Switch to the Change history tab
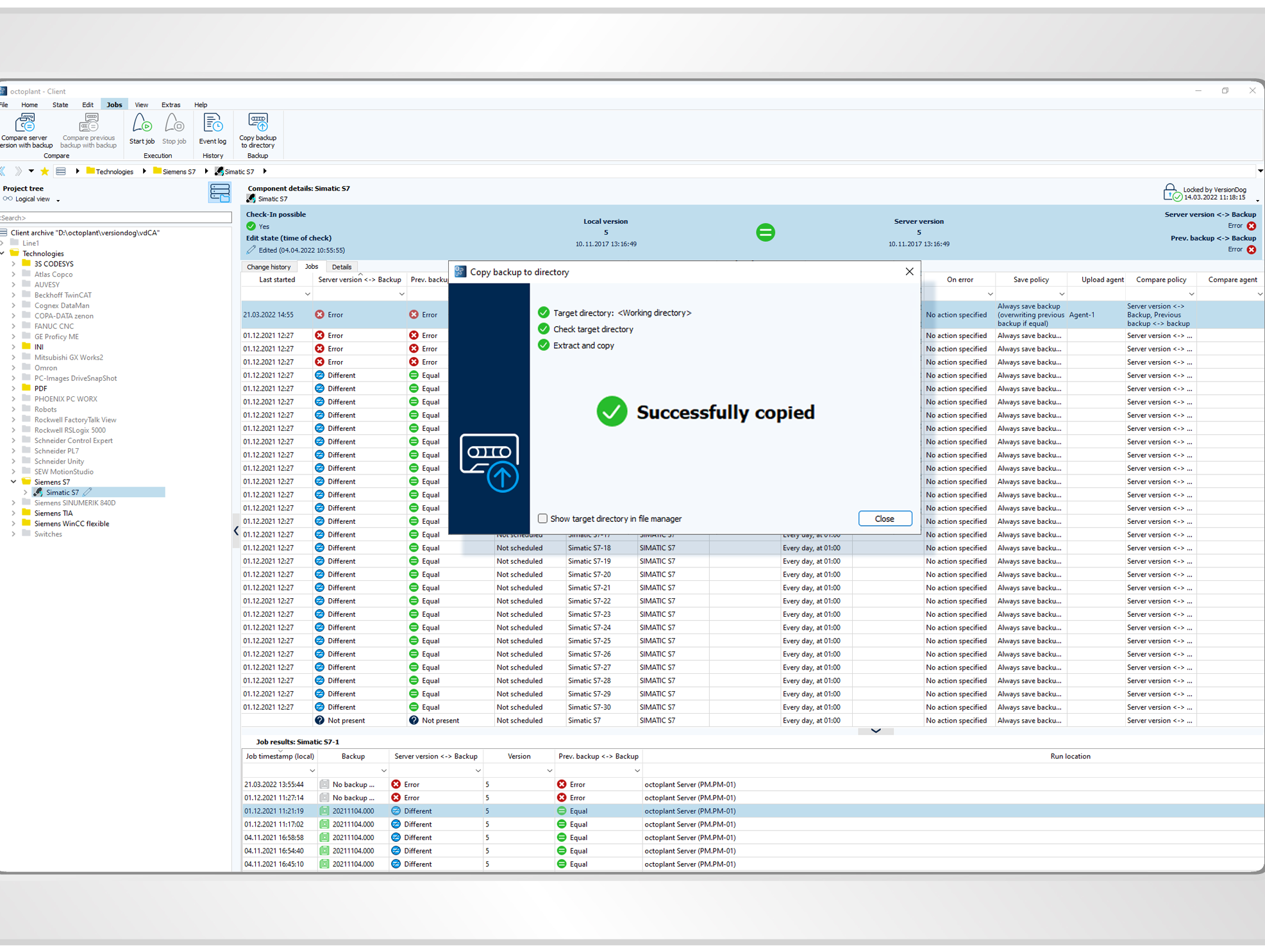The image size is (1265, 949). pyautogui.click(x=269, y=267)
